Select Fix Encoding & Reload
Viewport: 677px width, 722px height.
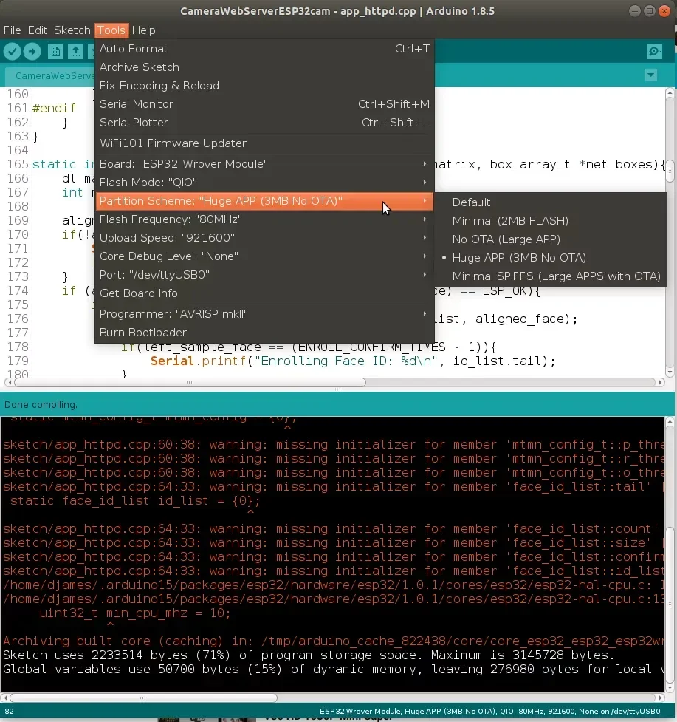264,86
